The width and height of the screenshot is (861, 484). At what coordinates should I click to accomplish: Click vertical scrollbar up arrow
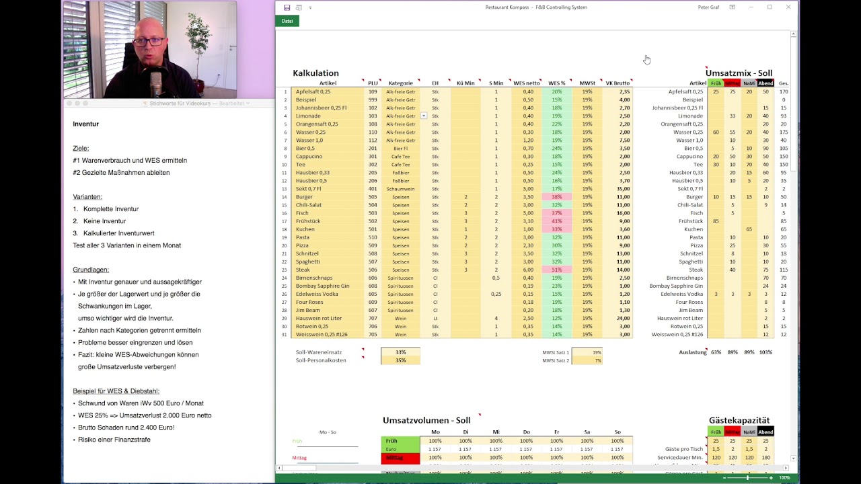point(794,34)
